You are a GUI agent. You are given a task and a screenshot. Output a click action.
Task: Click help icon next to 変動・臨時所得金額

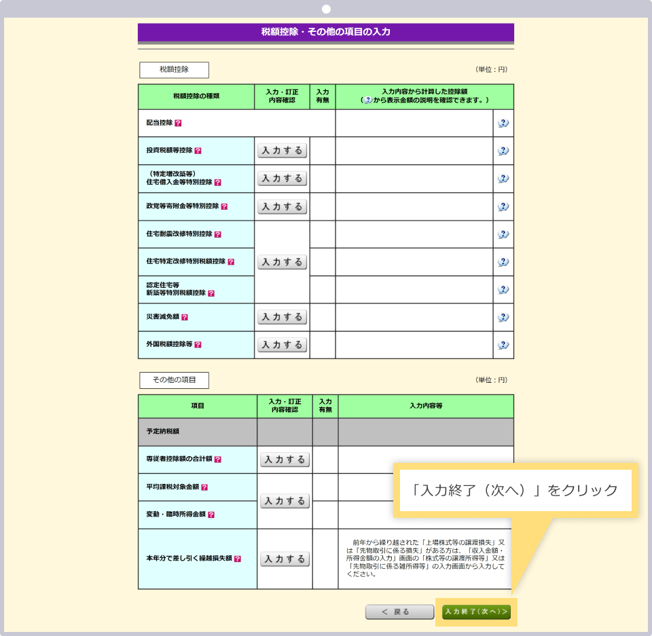(x=211, y=515)
